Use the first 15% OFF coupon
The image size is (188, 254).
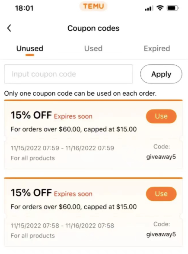click(161, 116)
